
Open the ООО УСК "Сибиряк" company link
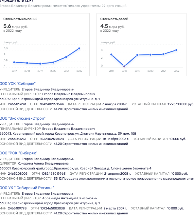click(18, 84)
